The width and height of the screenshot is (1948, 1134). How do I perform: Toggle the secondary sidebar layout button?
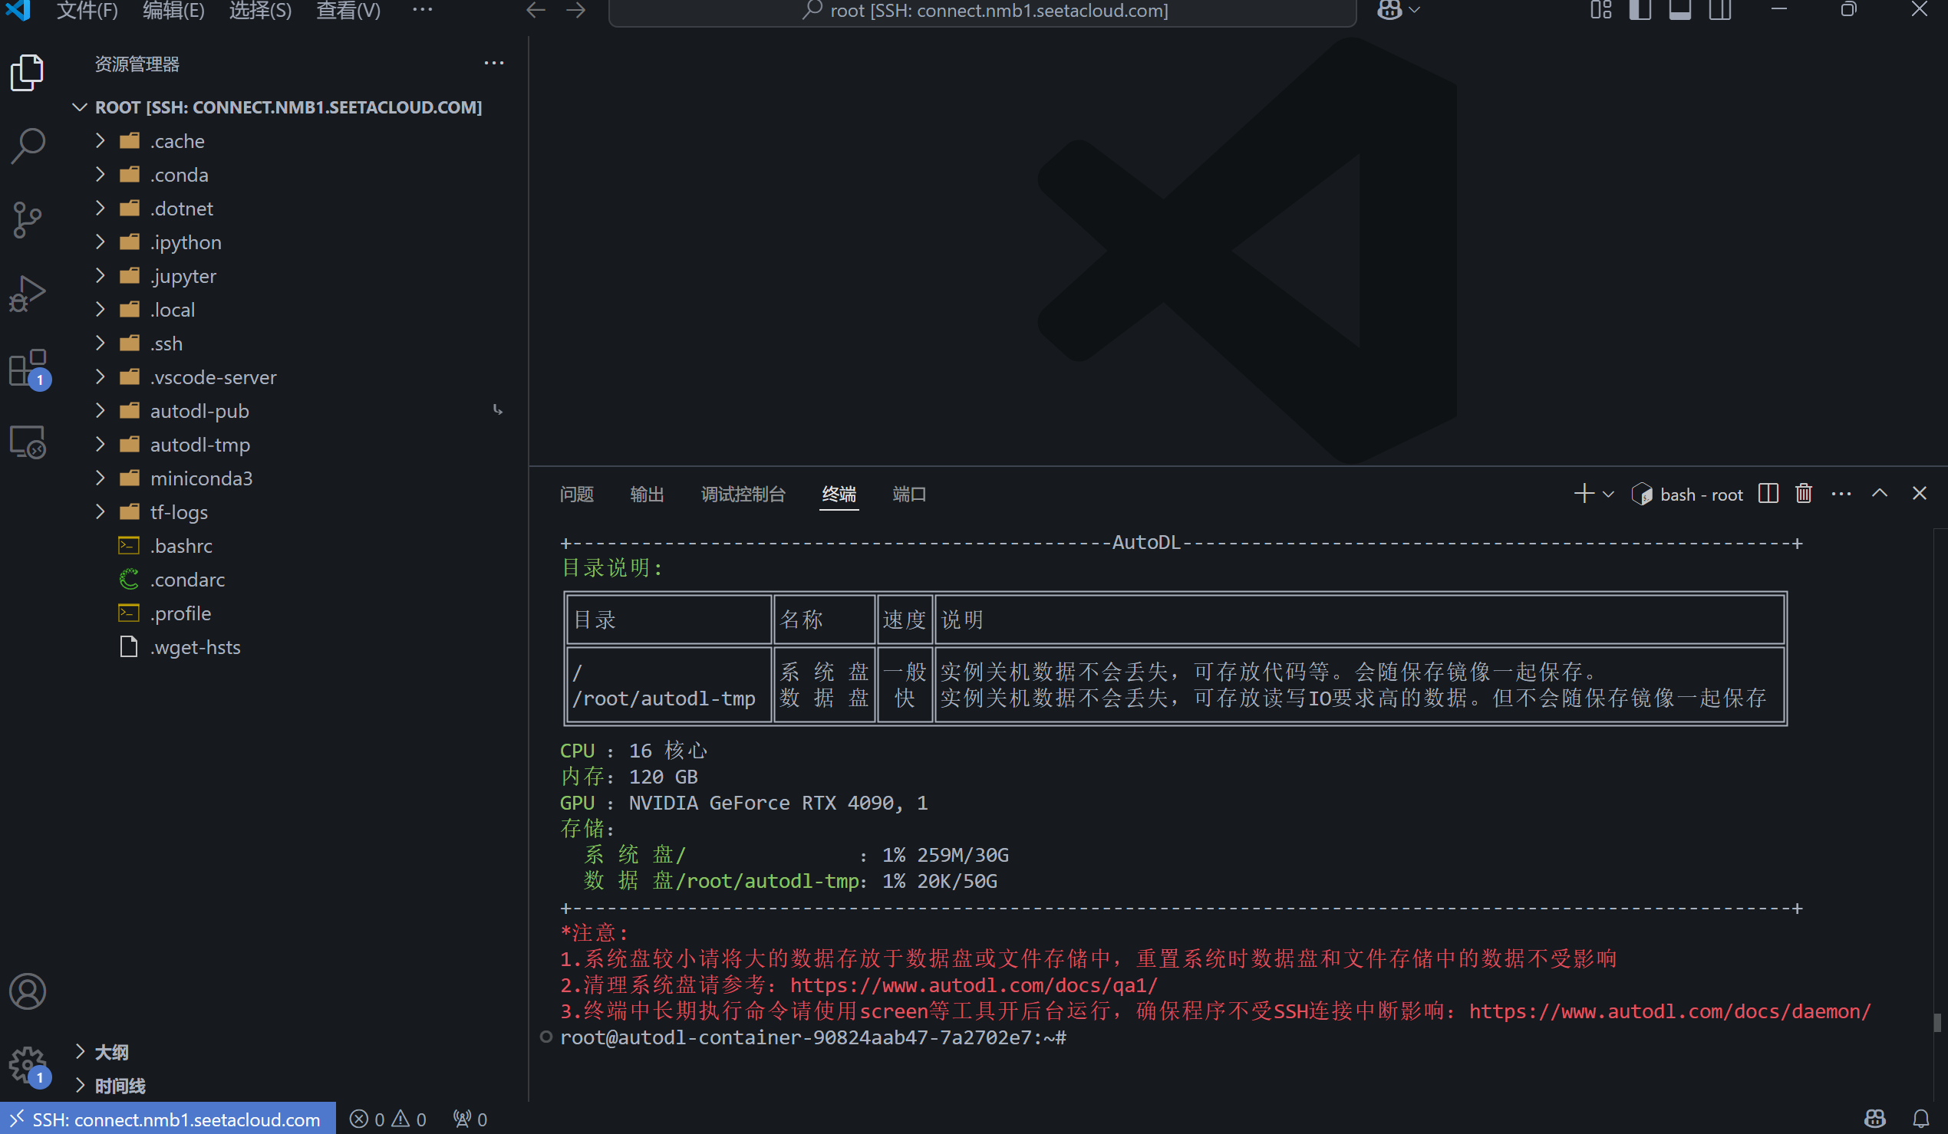coord(1720,10)
